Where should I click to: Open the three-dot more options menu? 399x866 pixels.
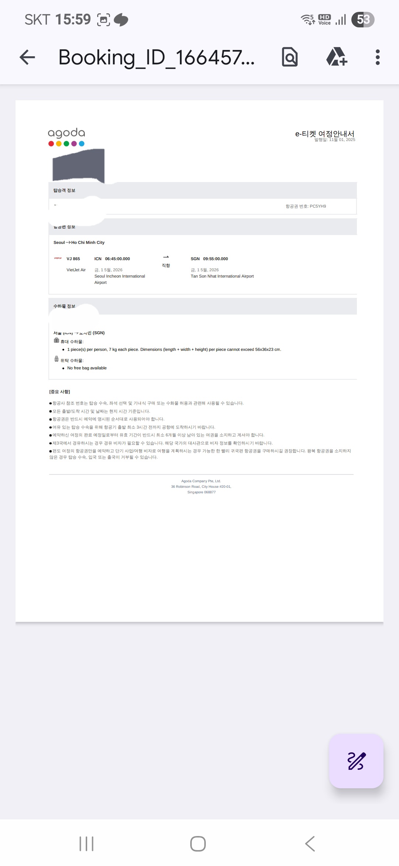pyautogui.click(x=377, y=57)
